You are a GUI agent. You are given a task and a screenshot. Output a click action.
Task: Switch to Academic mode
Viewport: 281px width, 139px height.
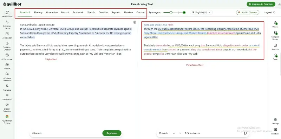click(78, 12)
